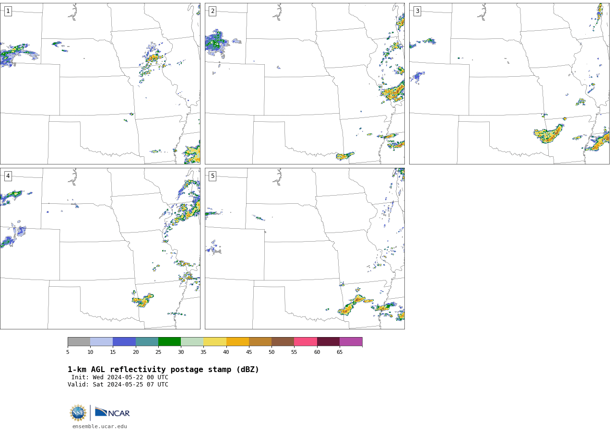614x432 pixels.
Task: Click the colorbar tick label 10
Action: pos(90,352)
